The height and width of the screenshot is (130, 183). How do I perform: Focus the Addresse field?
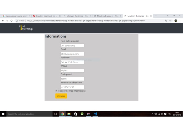(x=72, y=62)
